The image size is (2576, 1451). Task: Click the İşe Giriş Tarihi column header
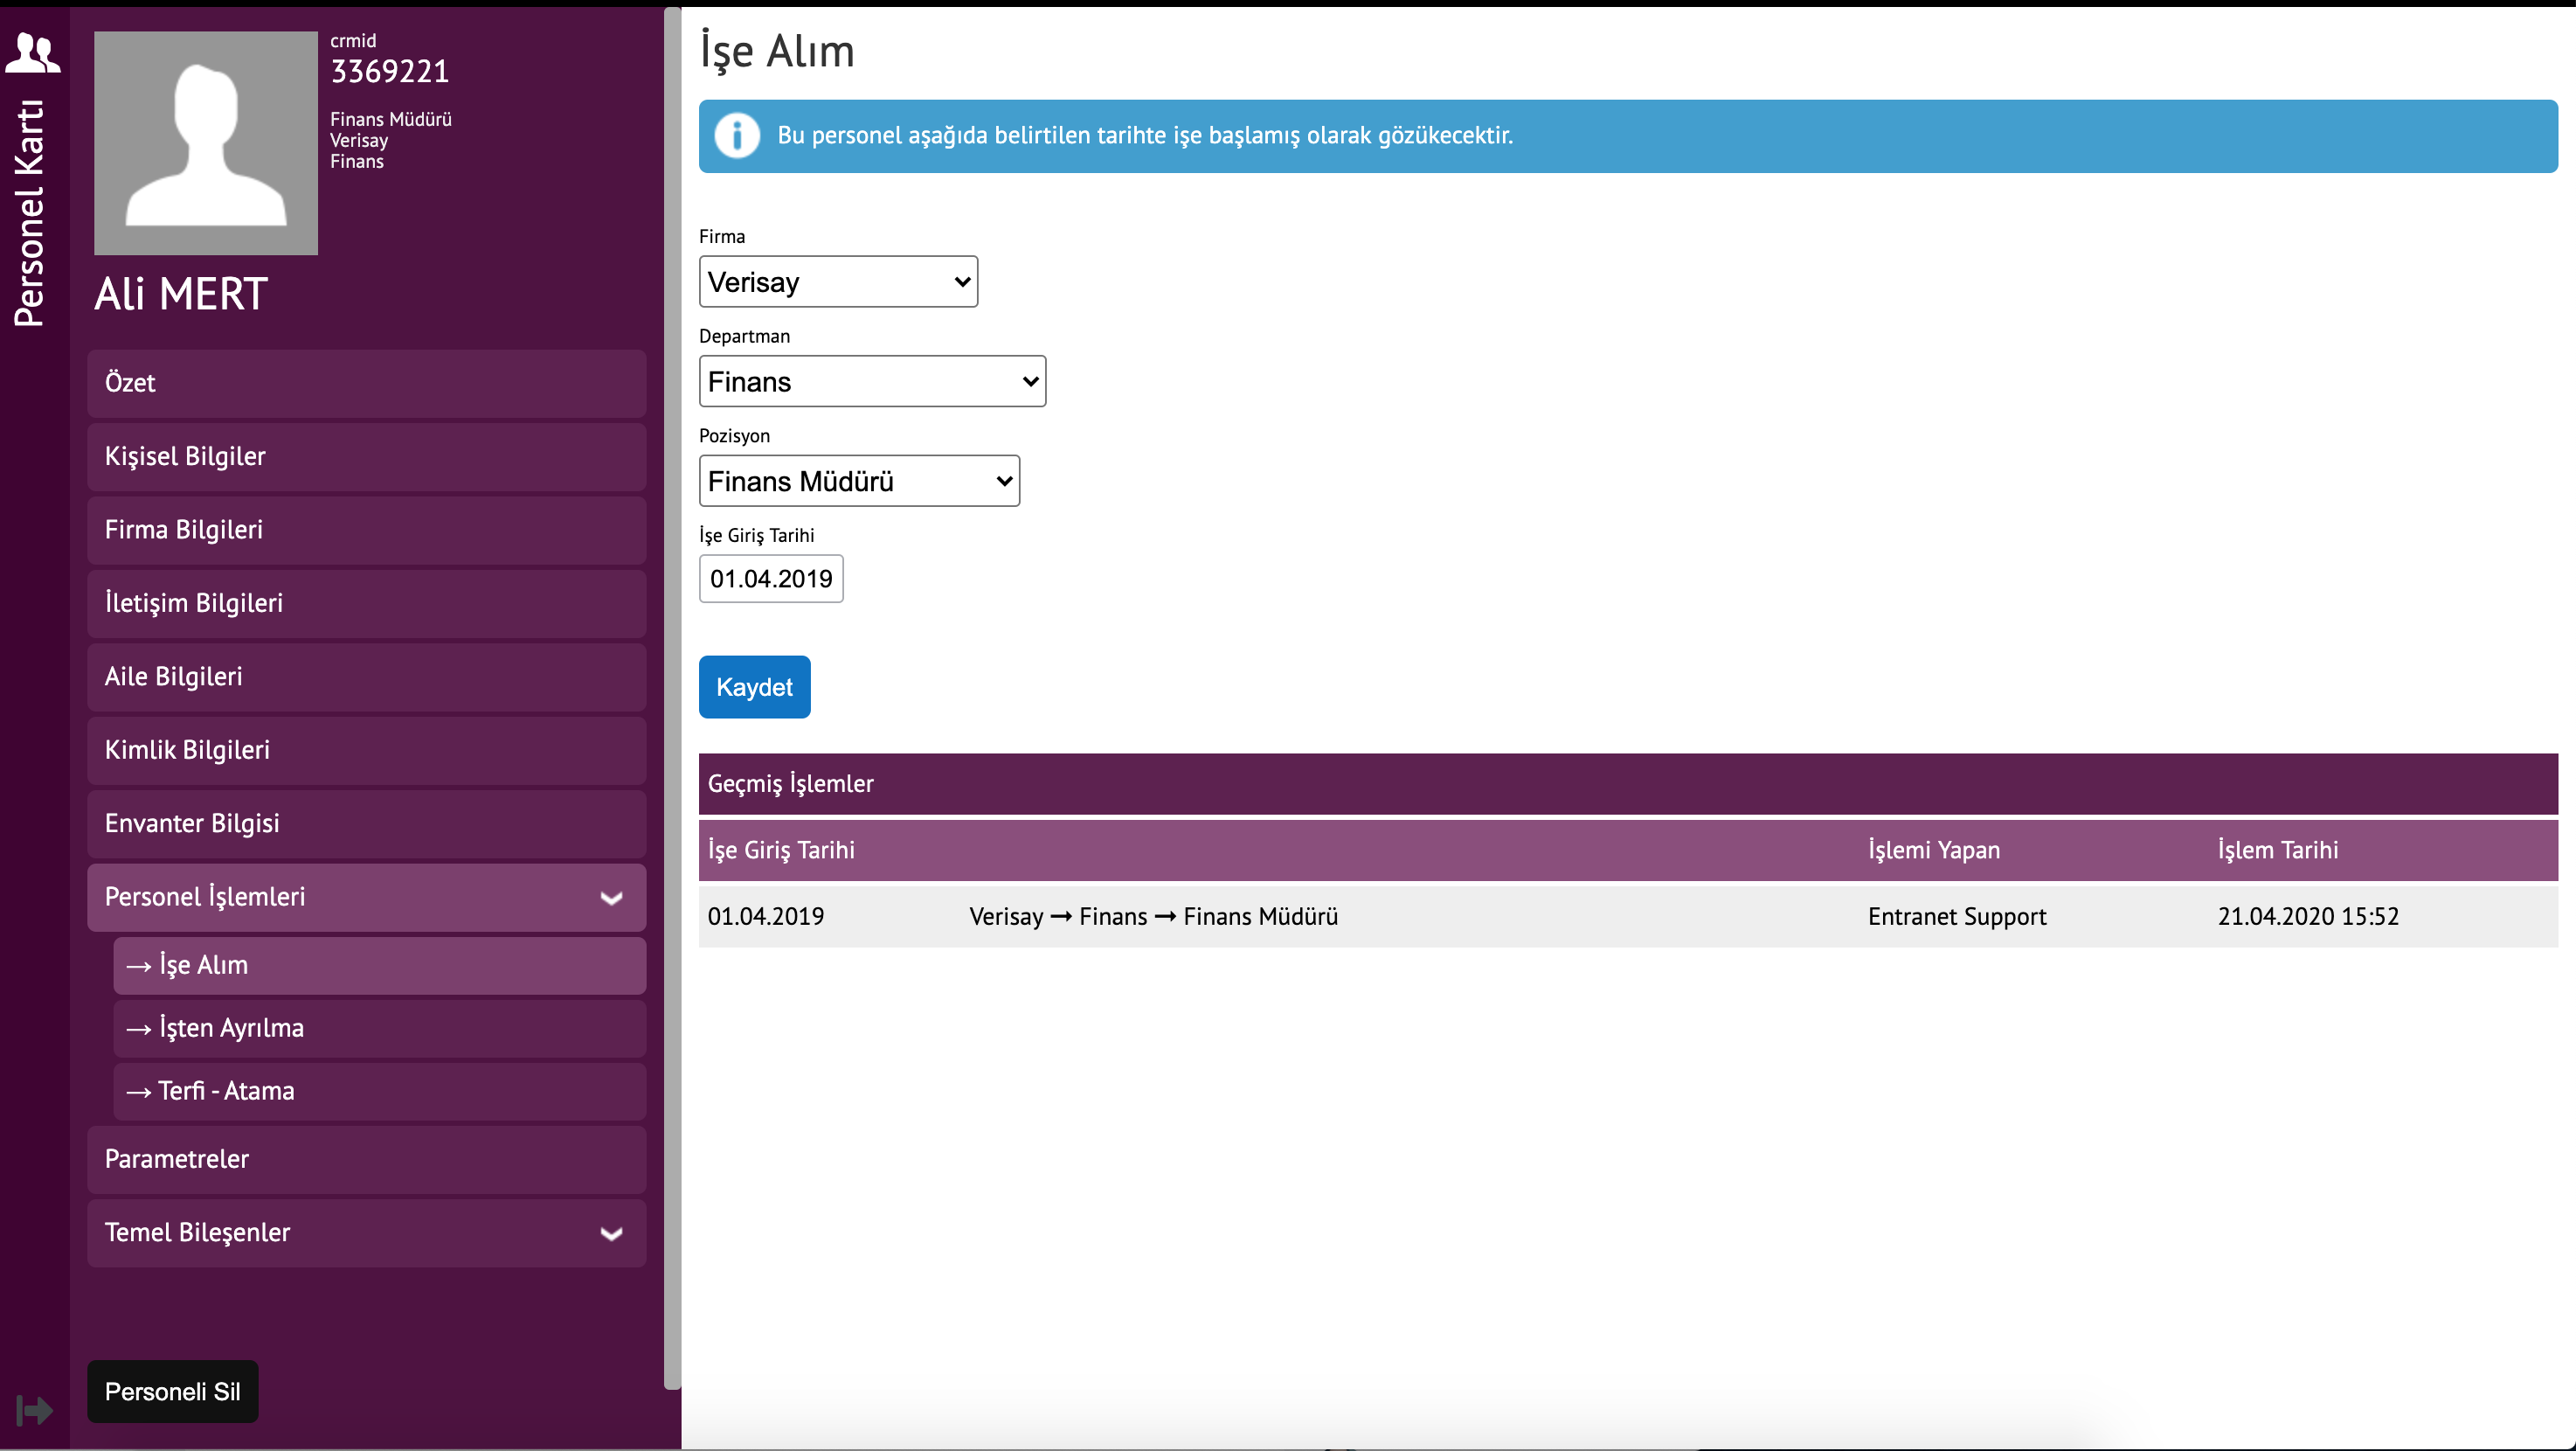point(781,850)
